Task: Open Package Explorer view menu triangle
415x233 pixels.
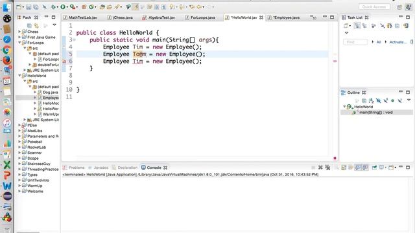Action: (x=54, y=25)
